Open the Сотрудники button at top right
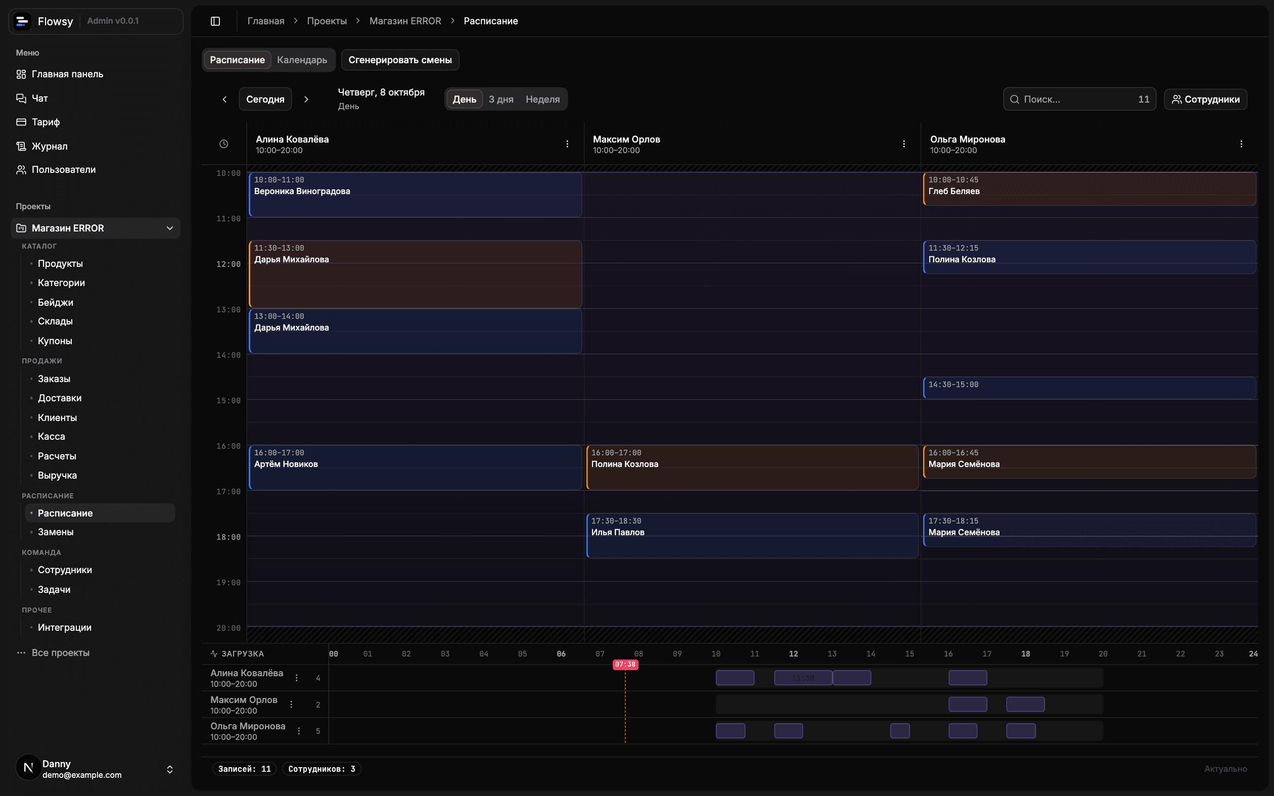The height and width of the screenshot is (796, 1274). pos(1205,99)
